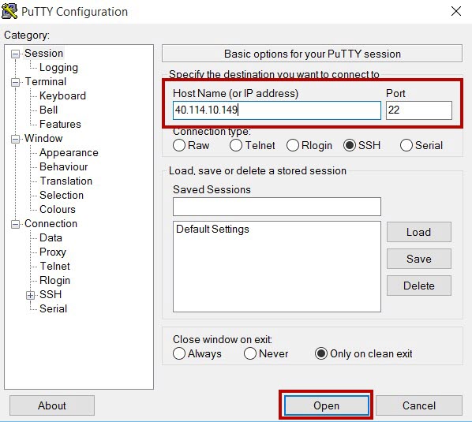Click the Load session button
This screenshot has width=472, height=422.
[x=418, y=232]
